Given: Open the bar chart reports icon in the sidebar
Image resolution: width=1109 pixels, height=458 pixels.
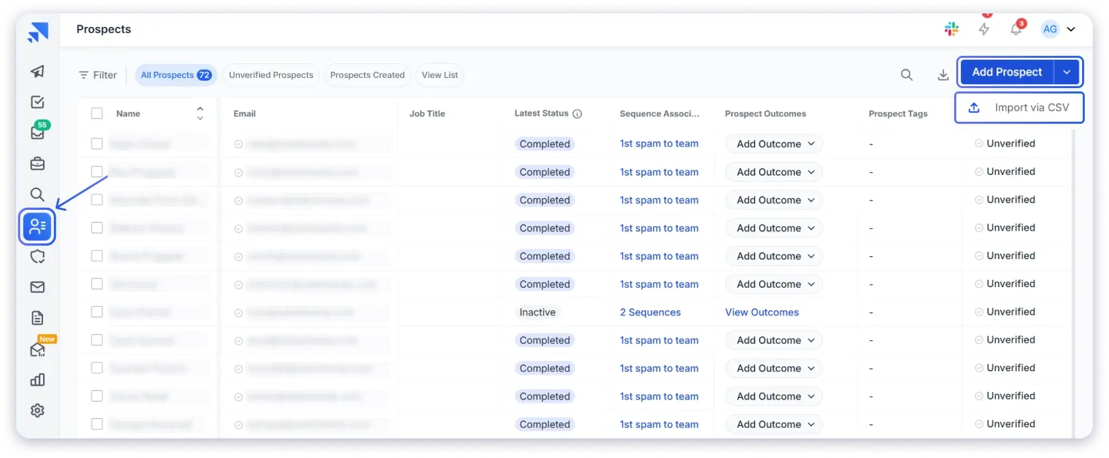Looking at the screenshot, I should pyautogui.click(x=38, y=380).
